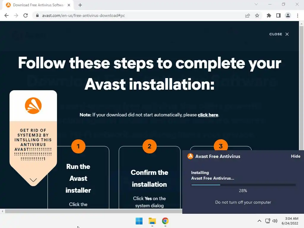Click the Avast icon in the installer popup

point(190,156)
